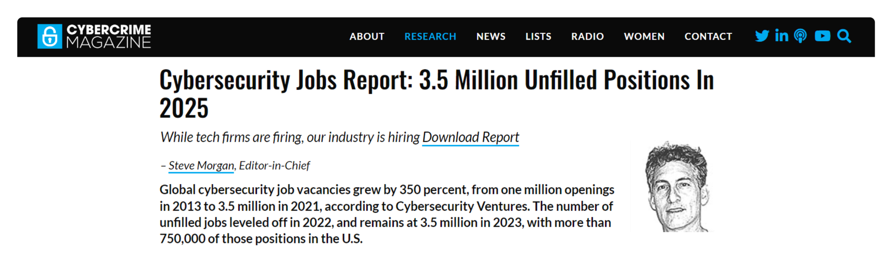Open the About menu item
The height and width of the screenshot is (275, 892).
(367, 37)
